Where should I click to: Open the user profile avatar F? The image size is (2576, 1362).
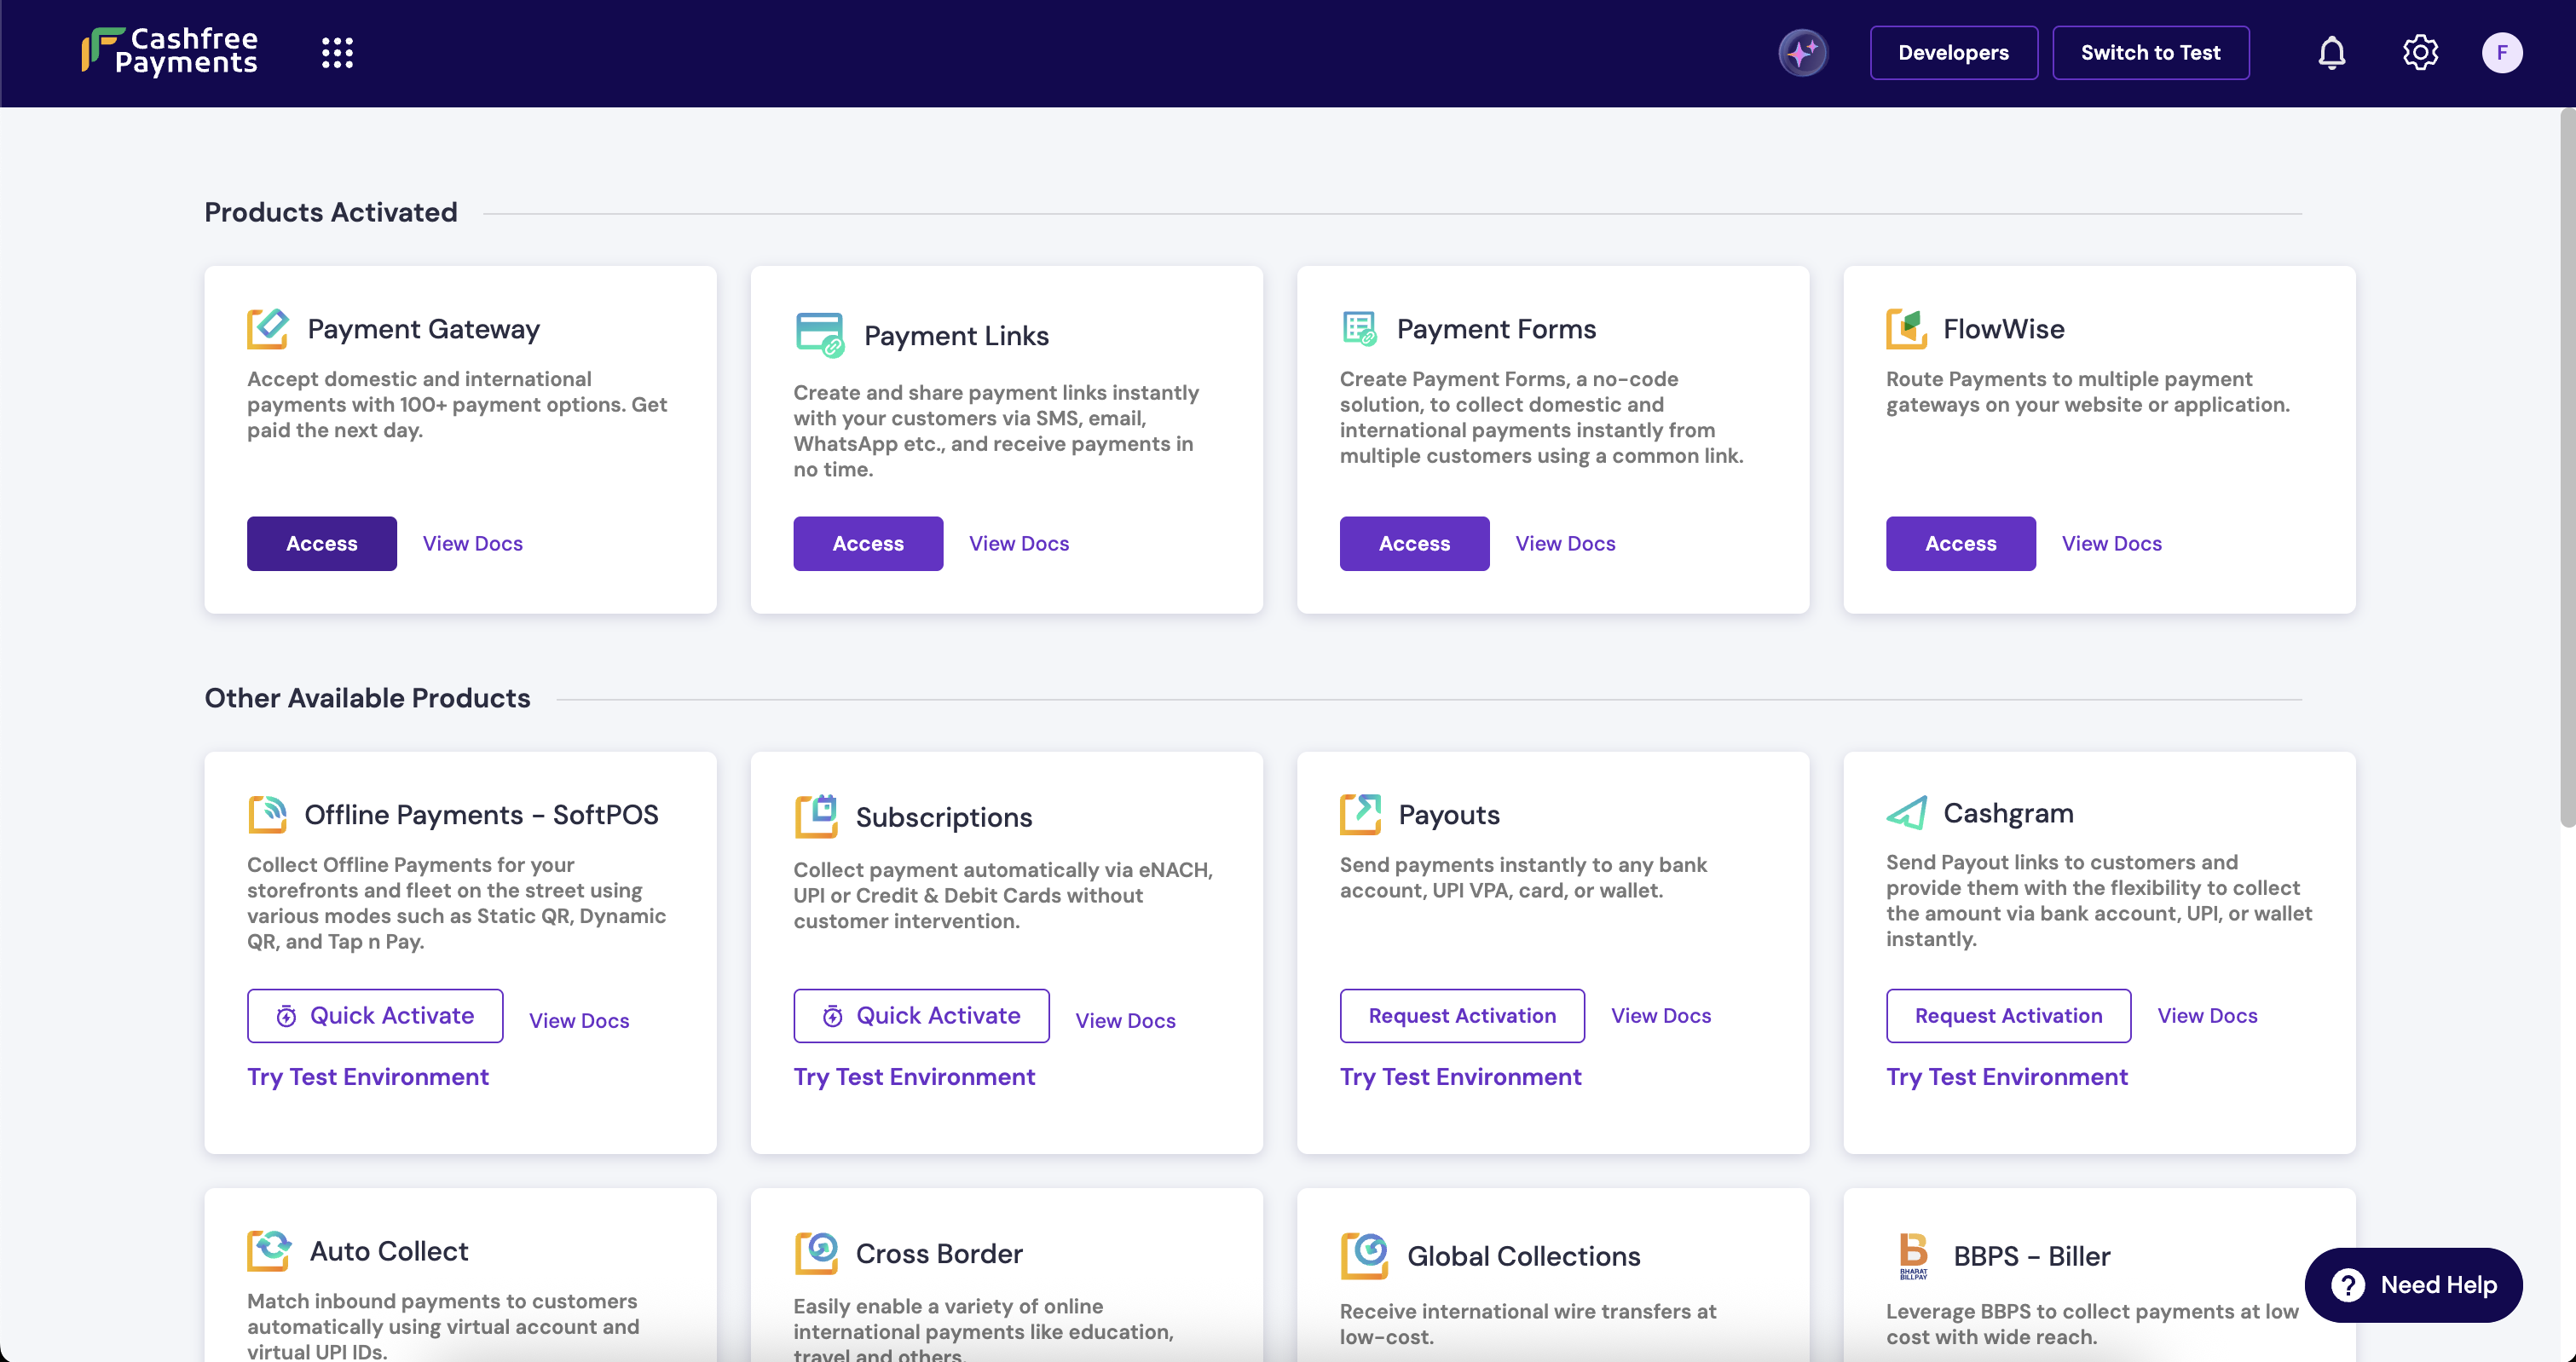(x=2501, y=53)
